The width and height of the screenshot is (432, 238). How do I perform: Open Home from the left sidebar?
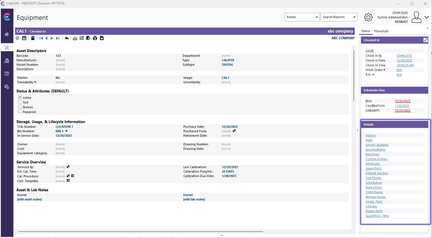[7, 34]
